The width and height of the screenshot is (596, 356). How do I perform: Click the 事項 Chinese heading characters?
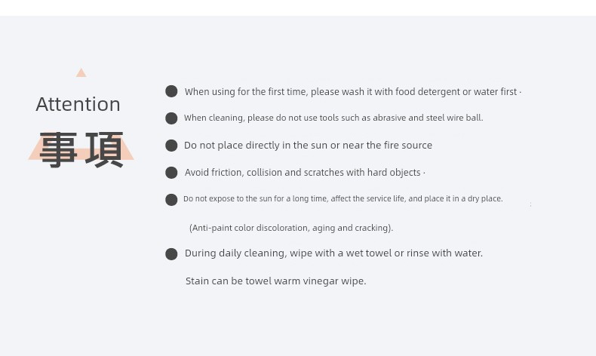pos(81,149)
